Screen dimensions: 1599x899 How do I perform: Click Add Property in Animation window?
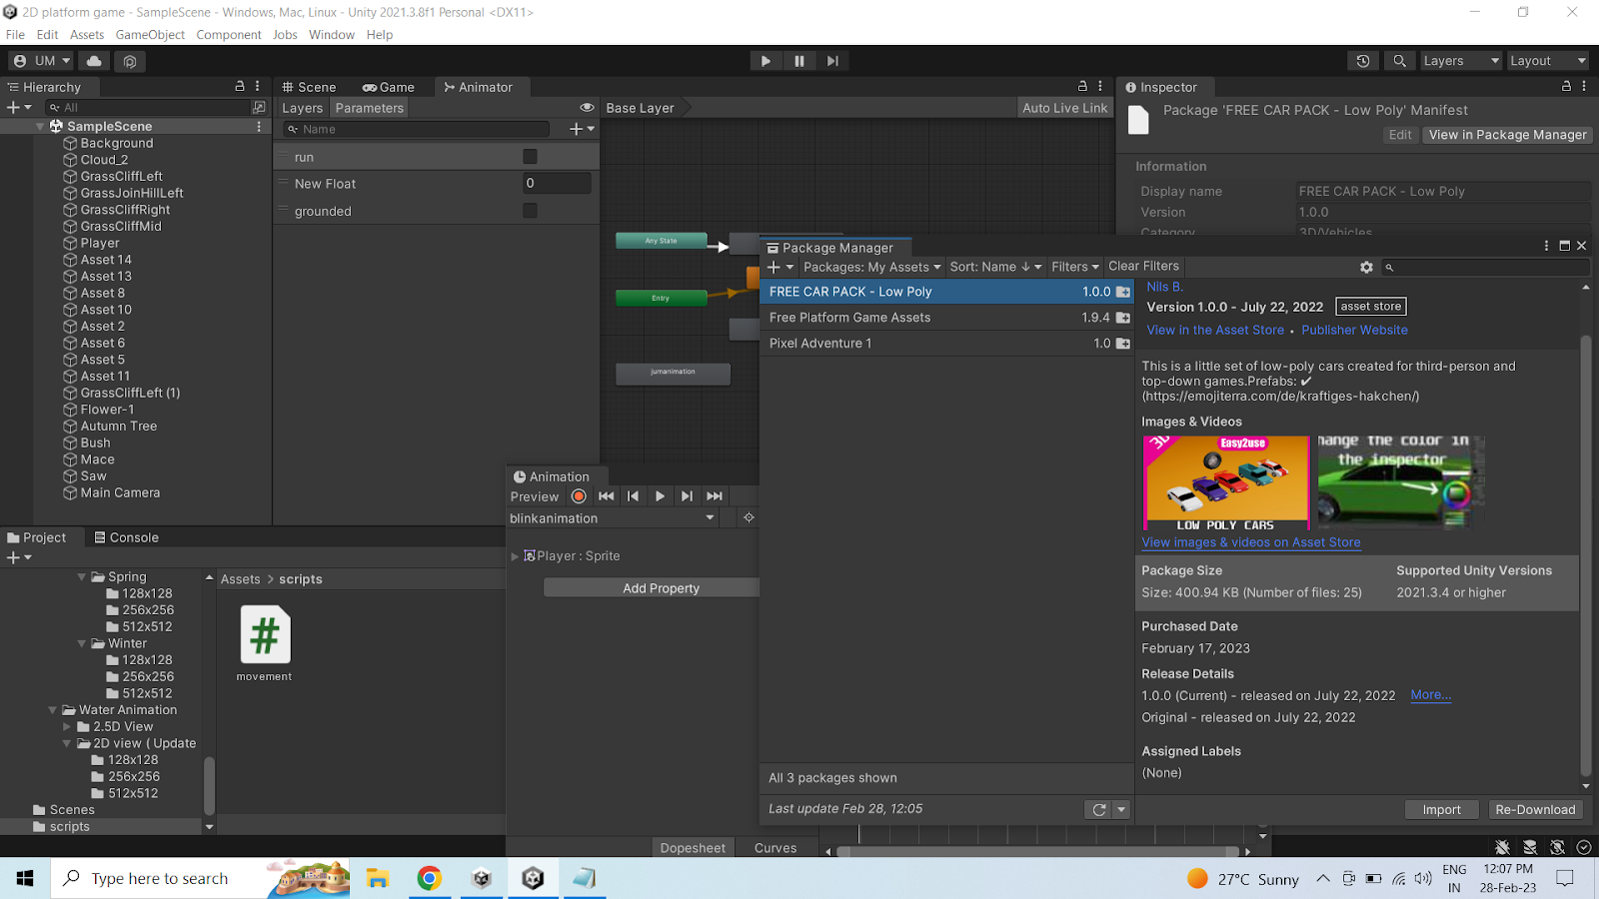tap(662, 588)
